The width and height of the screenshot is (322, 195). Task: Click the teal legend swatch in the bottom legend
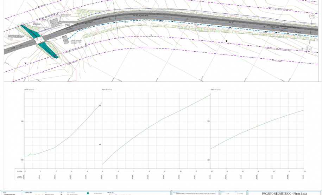point(87,193)
